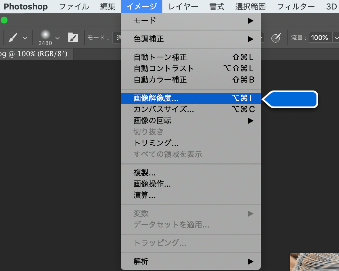Enable pressure for opacity icon
The height and width of the screenshot is (271, 339).
(x=276, y=38)
